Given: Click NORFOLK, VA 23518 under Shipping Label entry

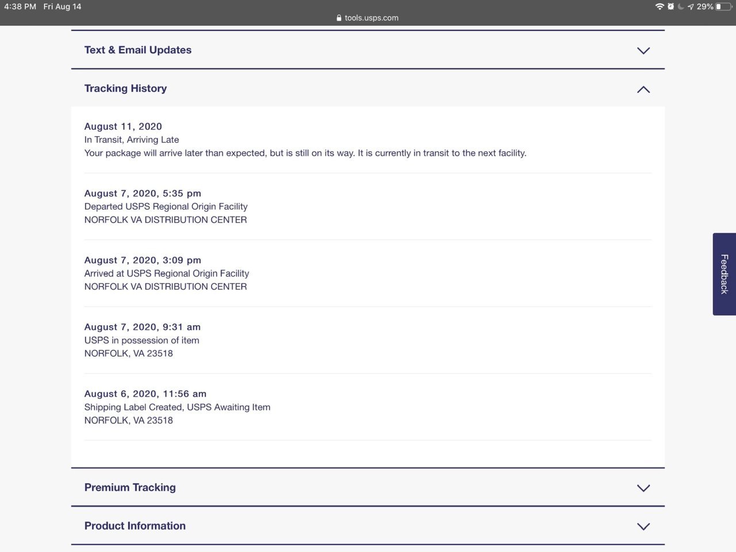Looking at the screenshot, I should [129, 420].
